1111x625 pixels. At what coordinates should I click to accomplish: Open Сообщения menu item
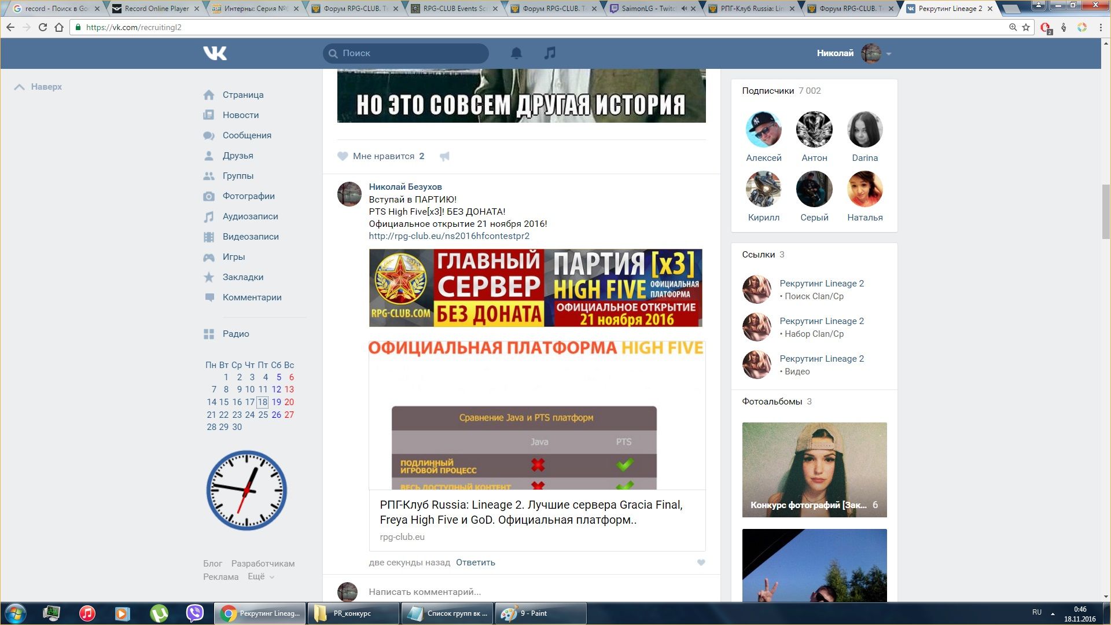click(247, 135)
